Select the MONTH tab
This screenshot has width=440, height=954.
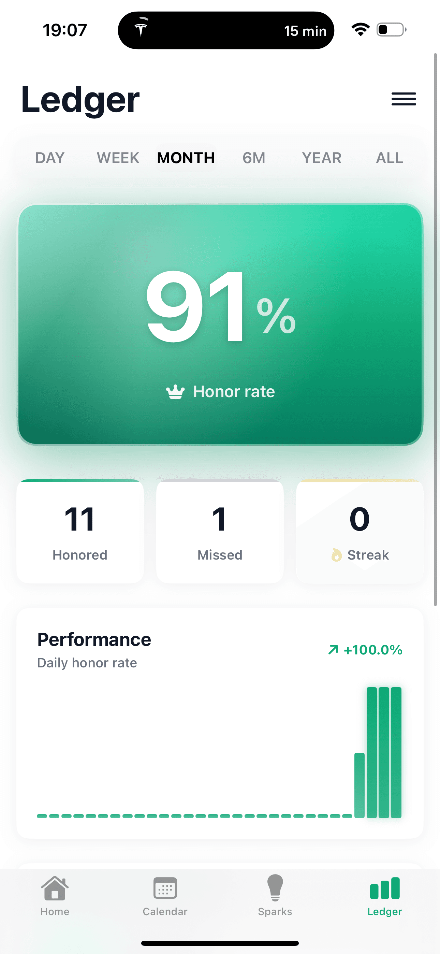click(x=186, y=158)
